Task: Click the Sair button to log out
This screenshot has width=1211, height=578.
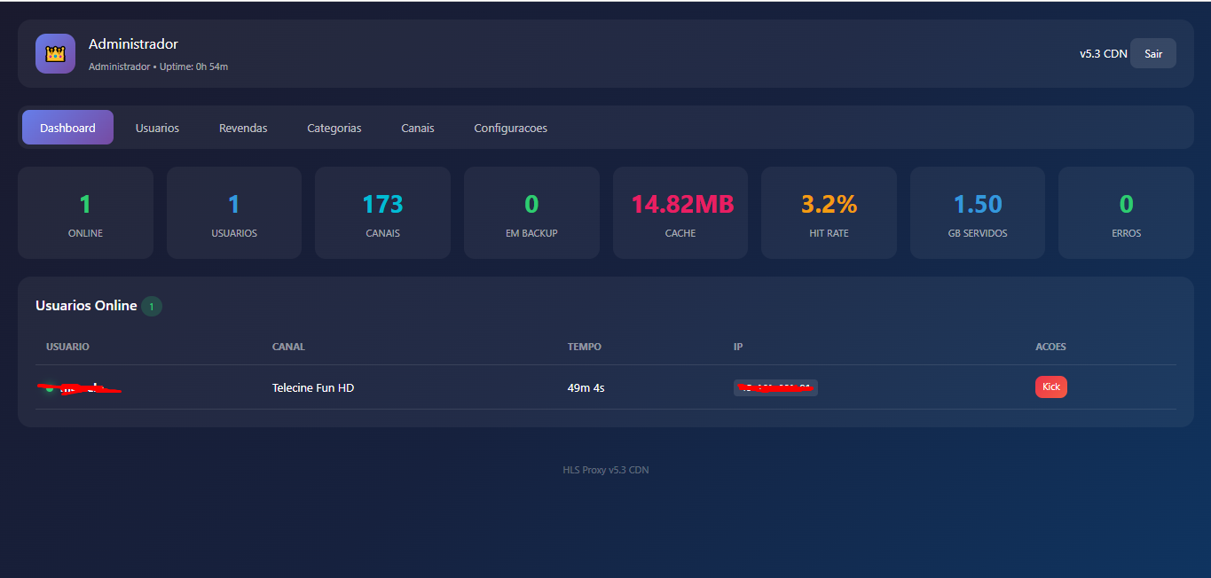Action: point(1152,53)
